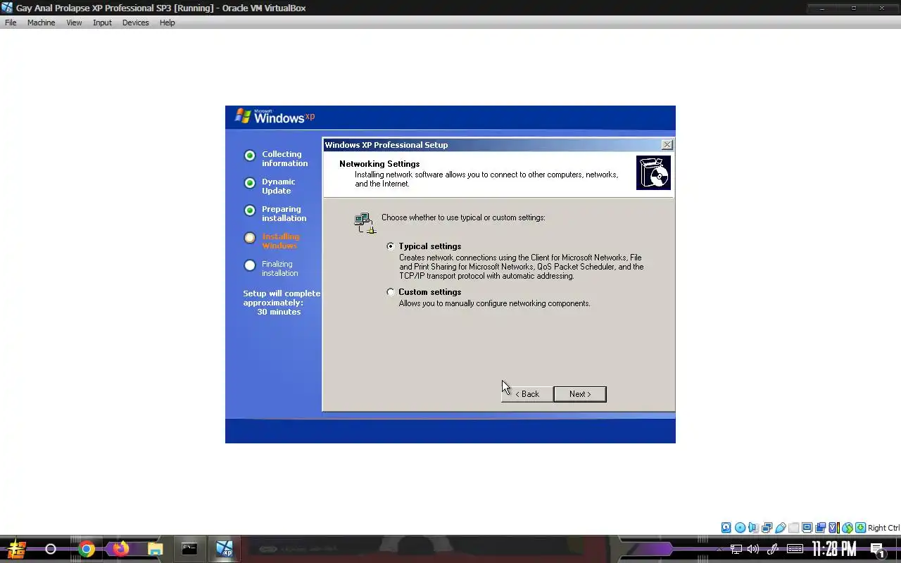The image size is (901, 563).
Task: Click the USB devices indicator in status bar
Action: [x=781, y=528]
